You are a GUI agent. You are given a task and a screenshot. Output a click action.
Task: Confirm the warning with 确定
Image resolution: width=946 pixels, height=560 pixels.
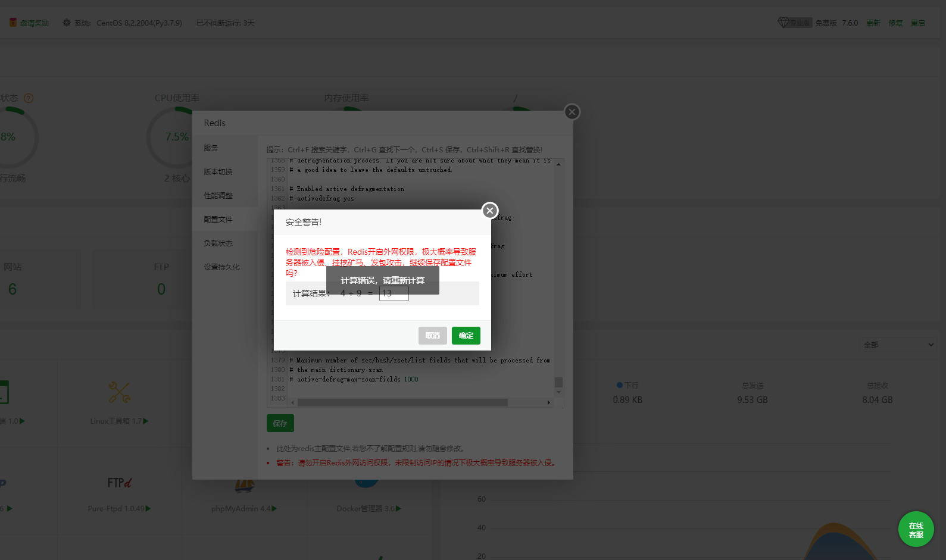[466, 336]
